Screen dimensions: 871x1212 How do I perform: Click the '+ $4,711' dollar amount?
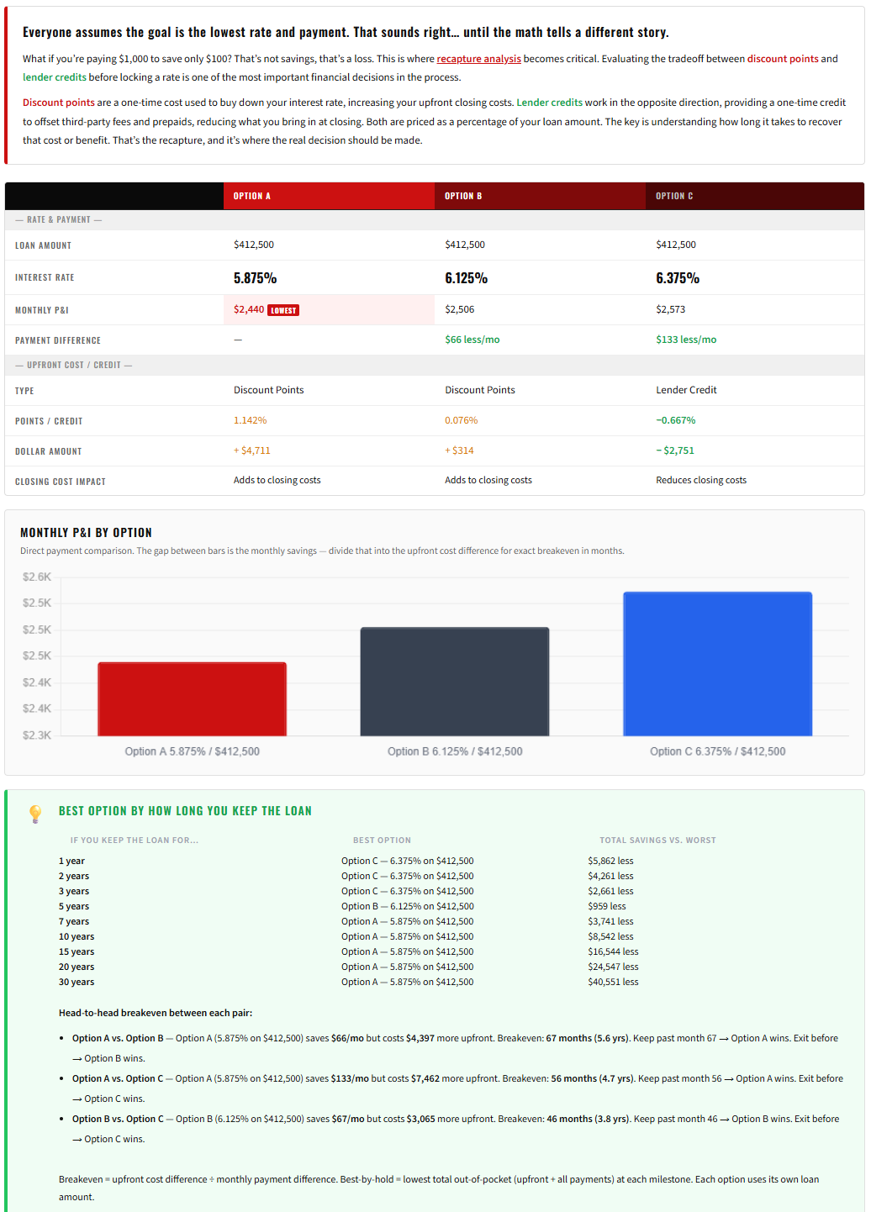pyautogui.click(x=252, y=451)
